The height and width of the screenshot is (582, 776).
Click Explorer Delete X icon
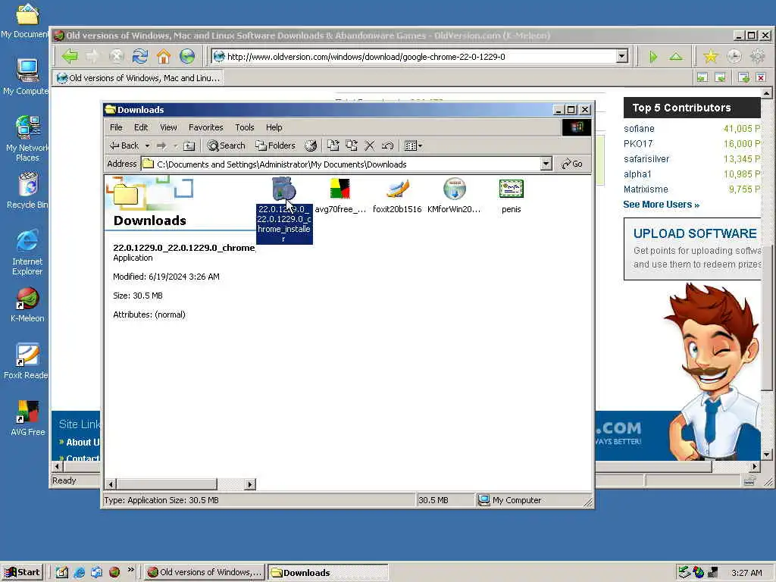point(370,145)
